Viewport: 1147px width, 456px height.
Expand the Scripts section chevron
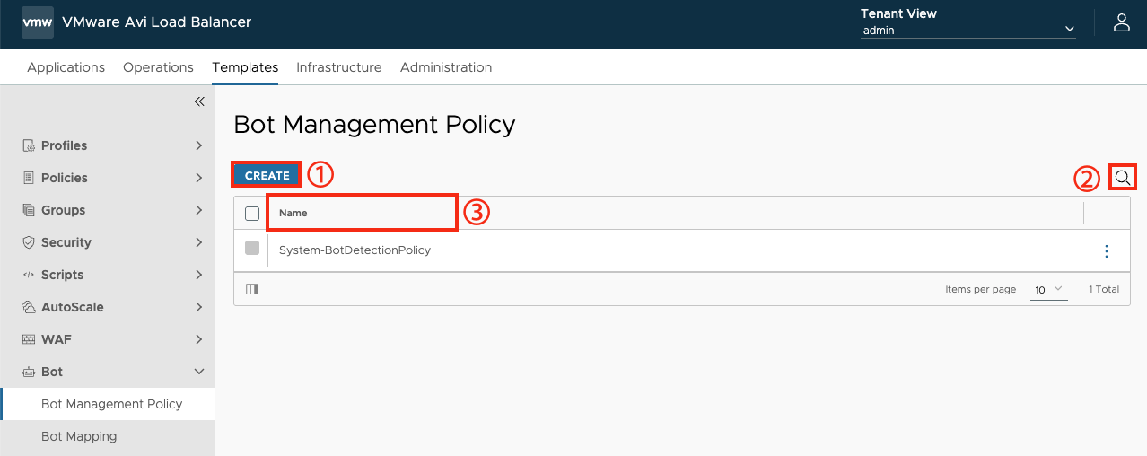tap(199, 275)
